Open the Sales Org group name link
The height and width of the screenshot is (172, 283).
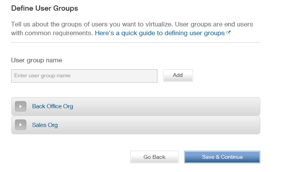45,125
